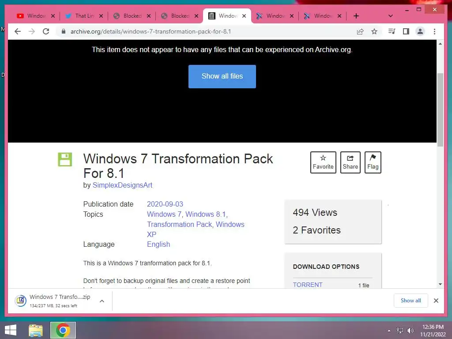Close the Twitter tab

click(101, 16)
